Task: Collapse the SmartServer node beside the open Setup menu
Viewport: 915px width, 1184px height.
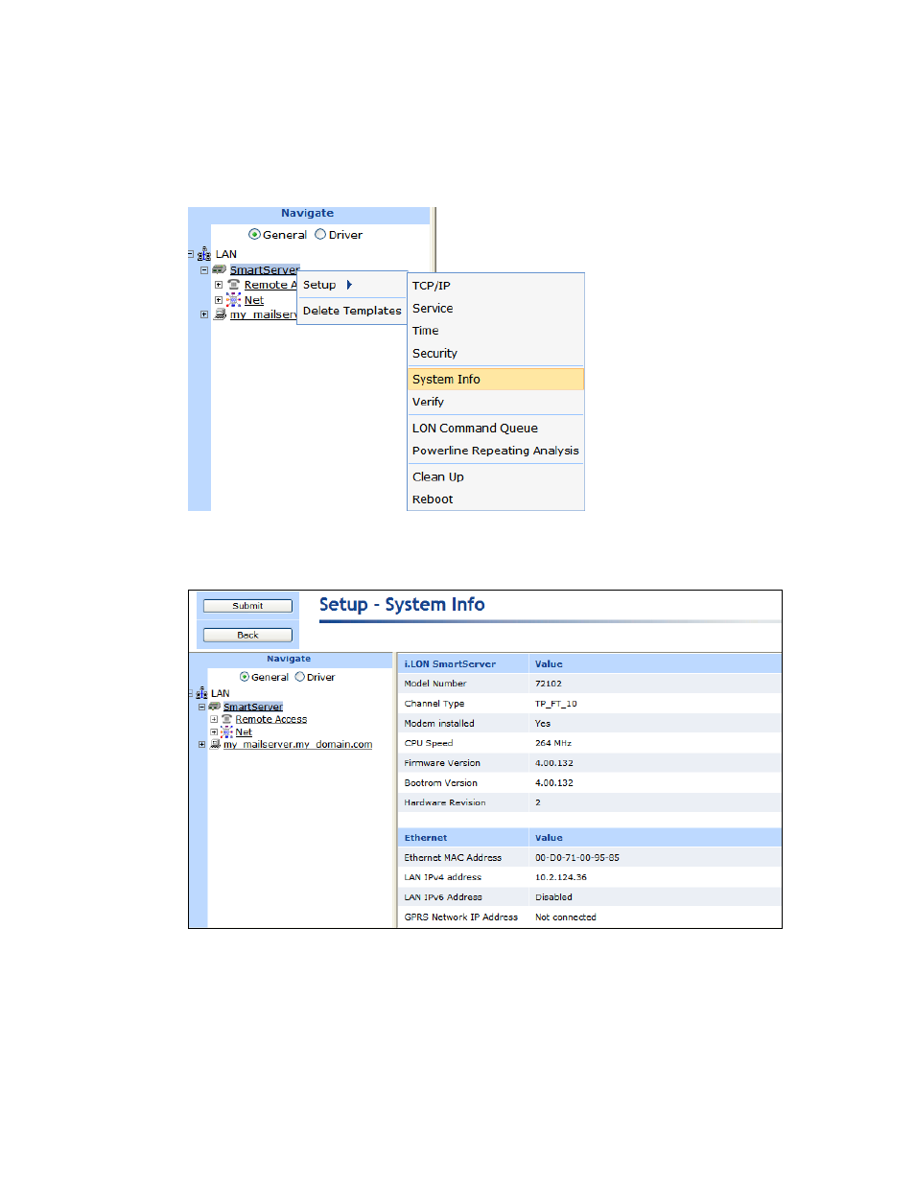Action: tap(204, 270)
